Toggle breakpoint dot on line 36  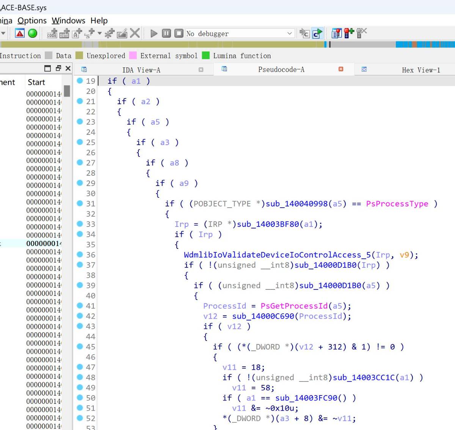pyautogui.click(x=80, y=254)
